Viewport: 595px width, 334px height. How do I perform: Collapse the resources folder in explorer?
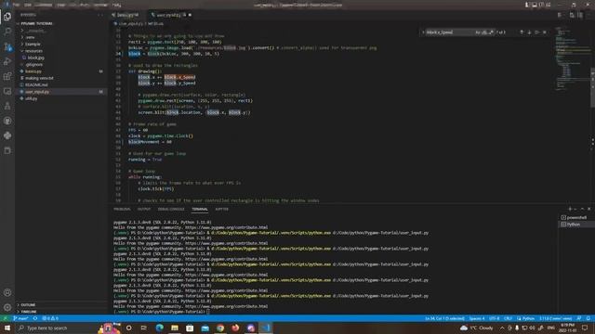click(x=33, y=51)
